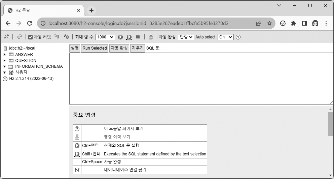Bookmark this page with the star icon
The image size is (334, 179).
269,23
